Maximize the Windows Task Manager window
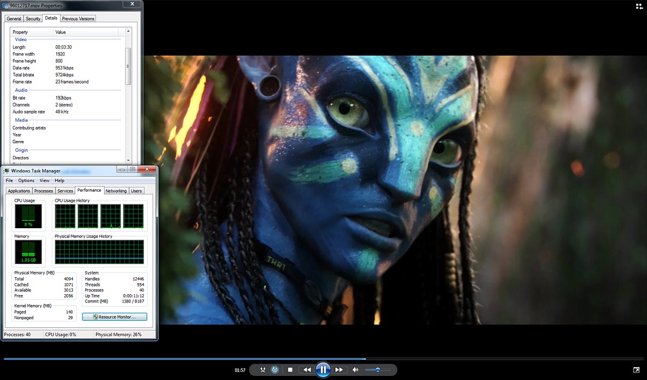The image size is (647, 380). point(132,169)
